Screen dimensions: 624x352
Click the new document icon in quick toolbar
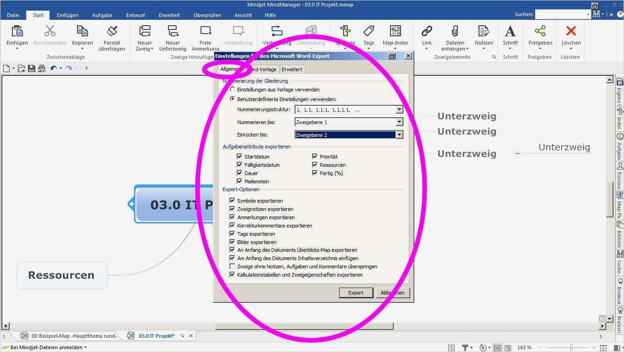point(6,68)
